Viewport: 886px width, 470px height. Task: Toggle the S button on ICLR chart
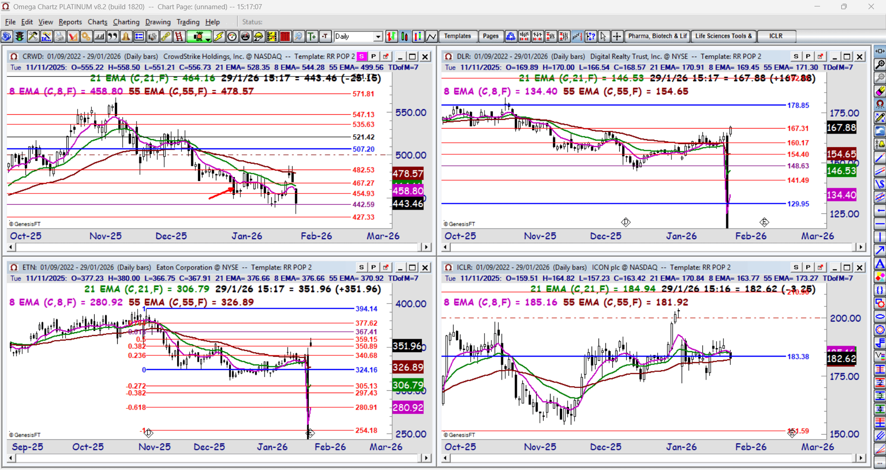click(796, 268)
